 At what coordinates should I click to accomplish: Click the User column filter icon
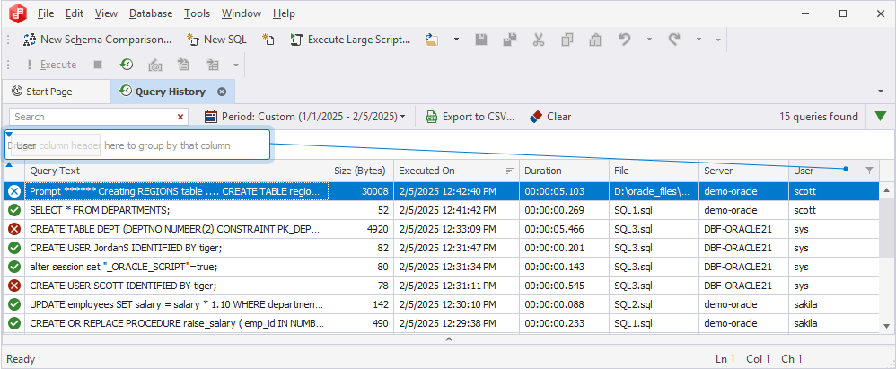pos(869,171)
